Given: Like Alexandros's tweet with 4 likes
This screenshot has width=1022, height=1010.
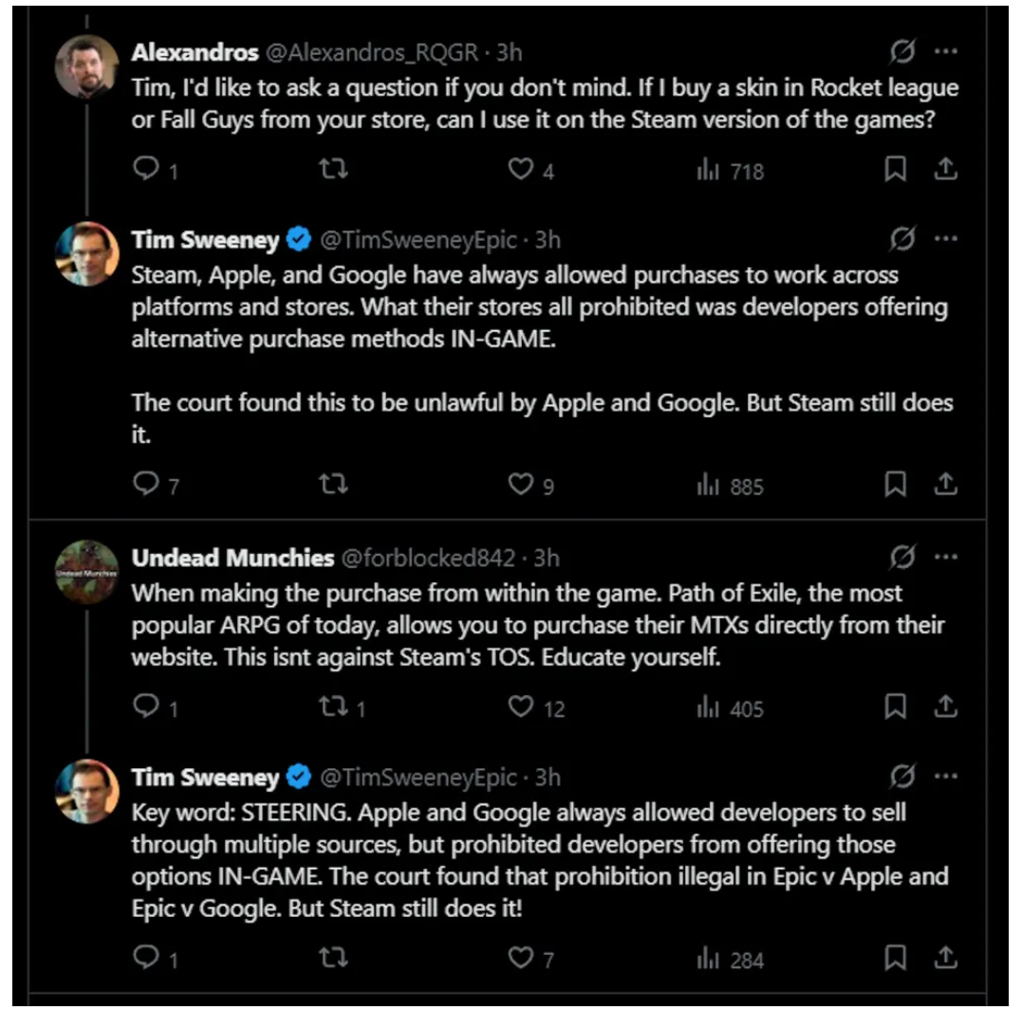Looking at the screenshot, I should (x=521, y=169).
